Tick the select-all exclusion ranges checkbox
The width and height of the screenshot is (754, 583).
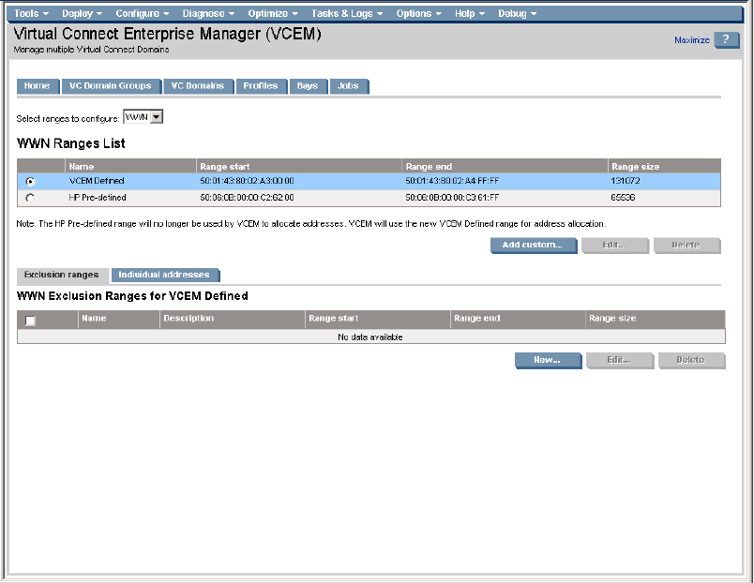(x=30, y=321)
